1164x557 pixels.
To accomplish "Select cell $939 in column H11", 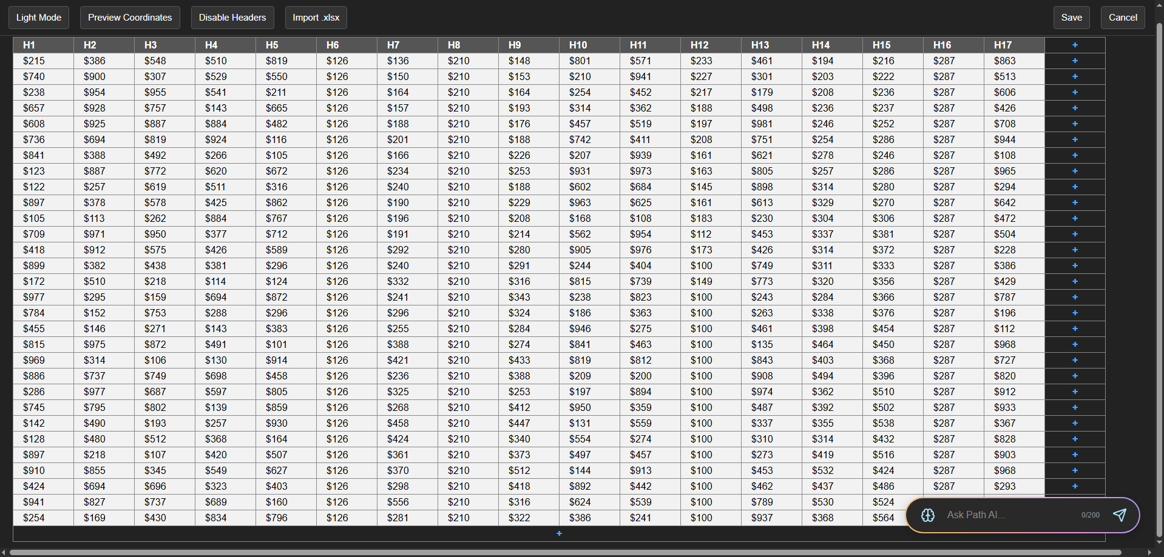I will click(651, 155).
